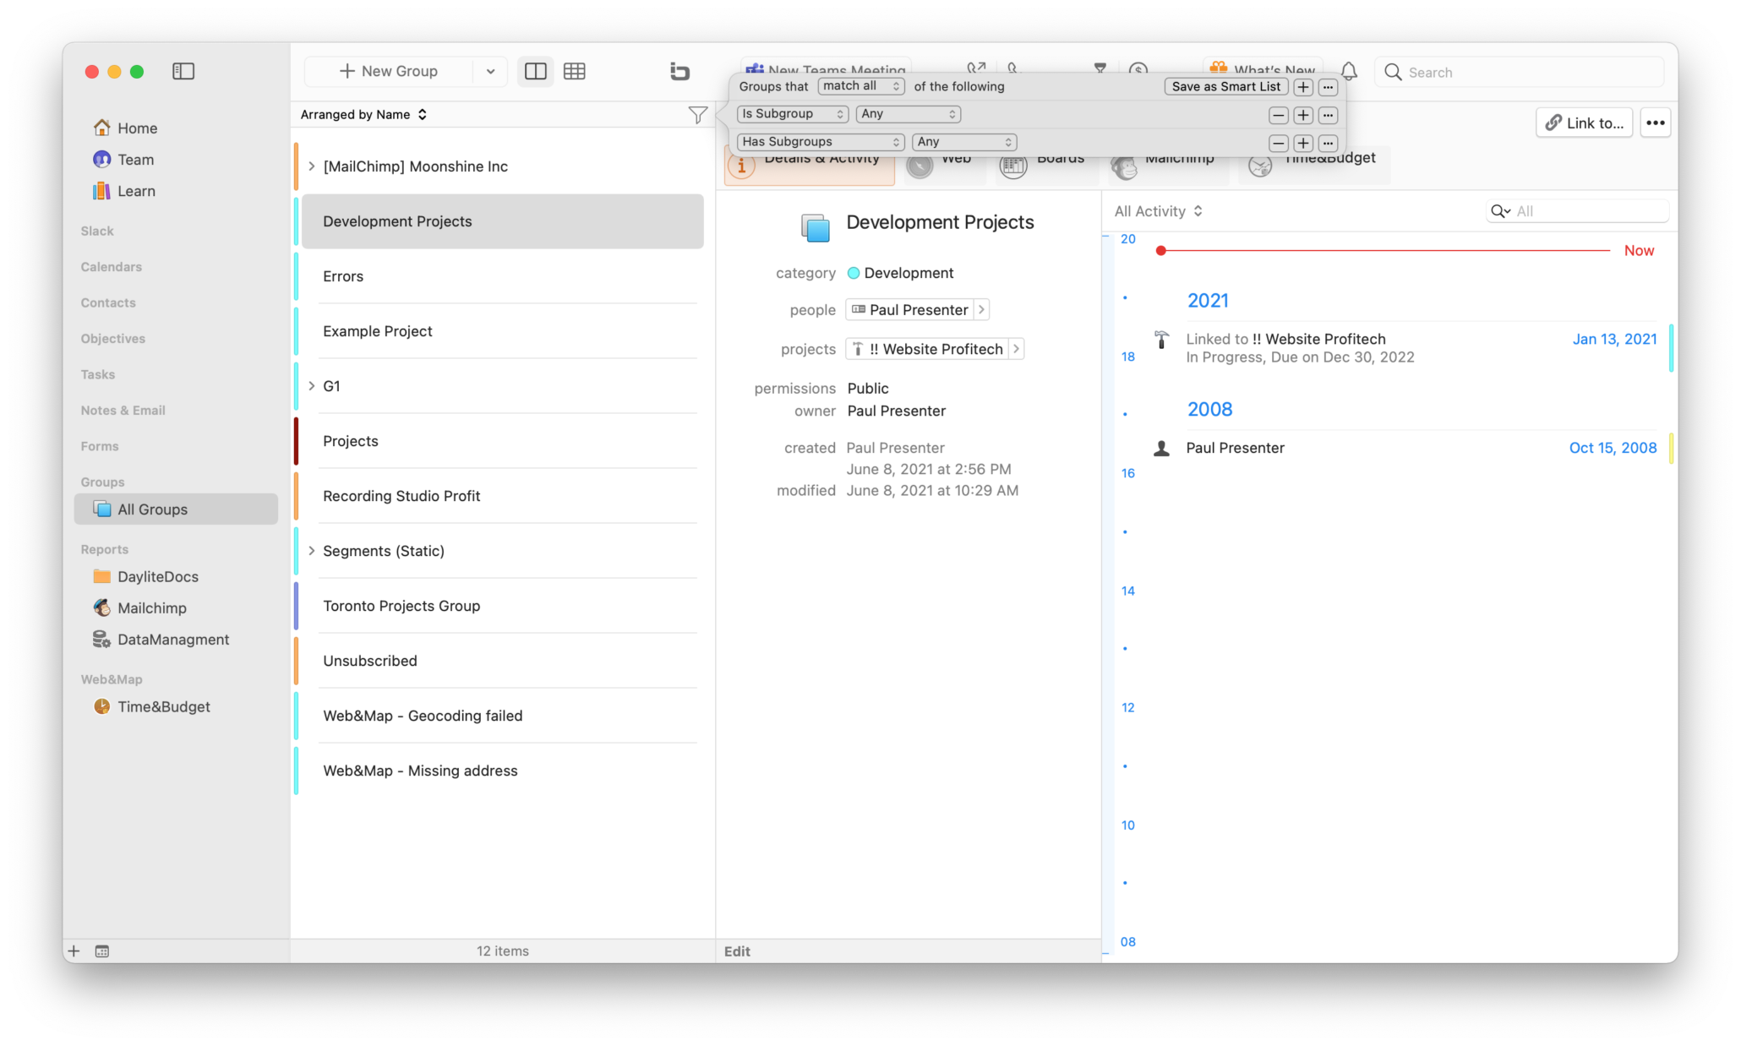Open Any dropdown next to Is Subgroup
1741x1046 pixels.
tap(908, 113)
